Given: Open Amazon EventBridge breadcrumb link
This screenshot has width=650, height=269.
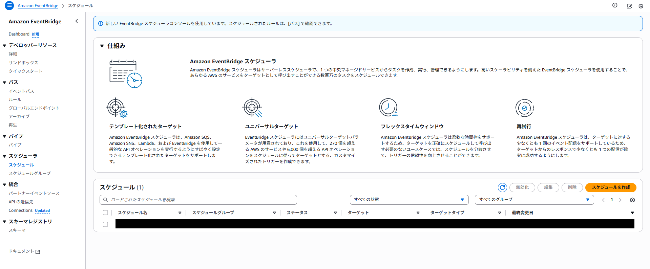Looking at the screenshot, I should [x=38, y=6].
